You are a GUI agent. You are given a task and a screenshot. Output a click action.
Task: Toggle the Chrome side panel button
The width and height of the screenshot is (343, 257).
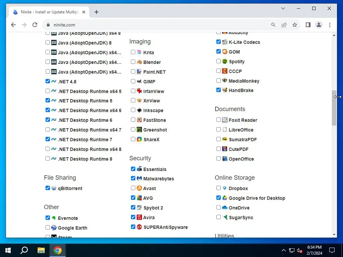pos(308,25)
